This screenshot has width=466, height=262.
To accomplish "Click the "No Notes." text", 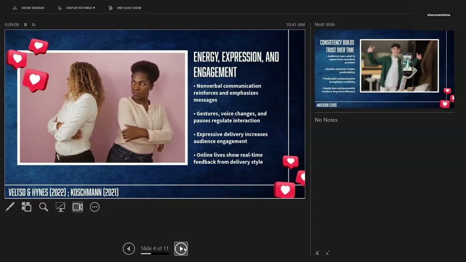I will [x=327, y=120].
